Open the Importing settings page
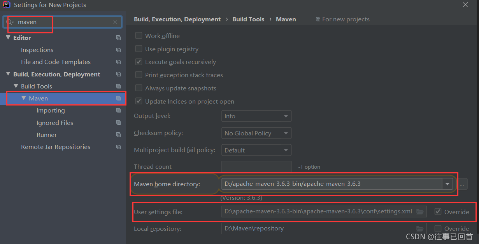The width and height of the screenshot is (479, 244). (x=51, y=111)
